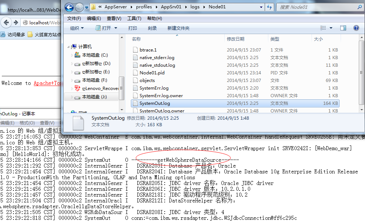This screenshot has height=222, width=365.
Task: Open the 查看(V) menu in Explorer
Action: (x=114, y=18)
